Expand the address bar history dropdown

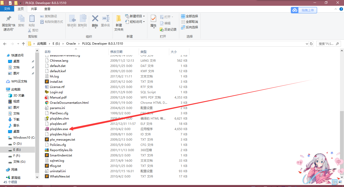(x=306, y=44)
